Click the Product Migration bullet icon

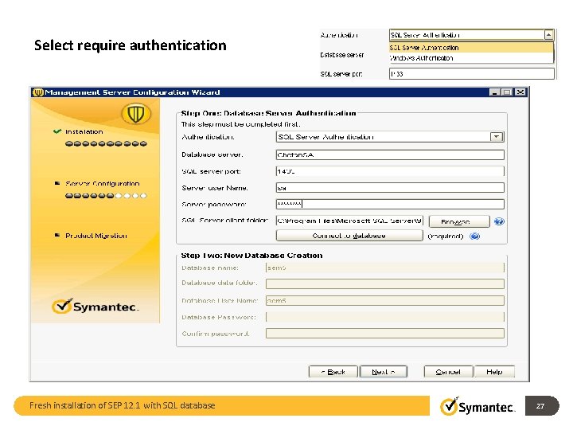(57, 235)
